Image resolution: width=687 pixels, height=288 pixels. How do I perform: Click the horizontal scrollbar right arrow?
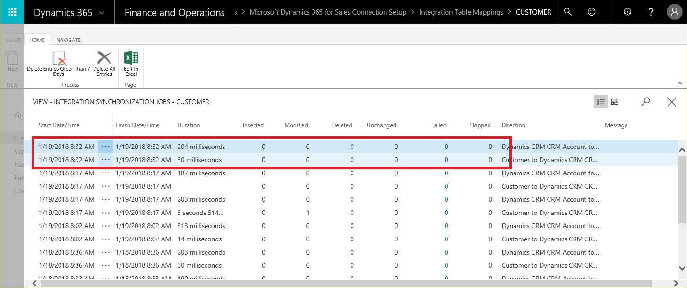click(x=675, y=283)
